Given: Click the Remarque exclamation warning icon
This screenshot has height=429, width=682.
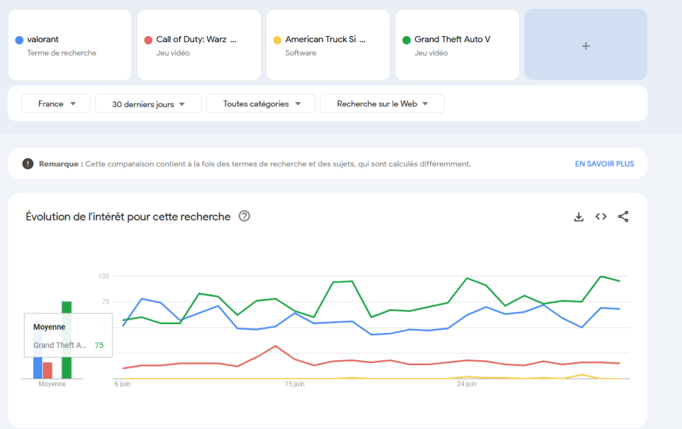Looking at the screenshot, I should (27, 163).
